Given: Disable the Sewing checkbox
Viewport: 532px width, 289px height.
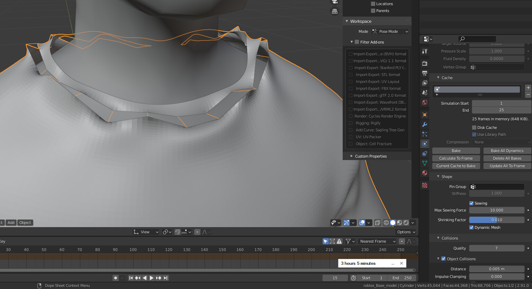Looking at the screenshot, I should click(471, 203).
